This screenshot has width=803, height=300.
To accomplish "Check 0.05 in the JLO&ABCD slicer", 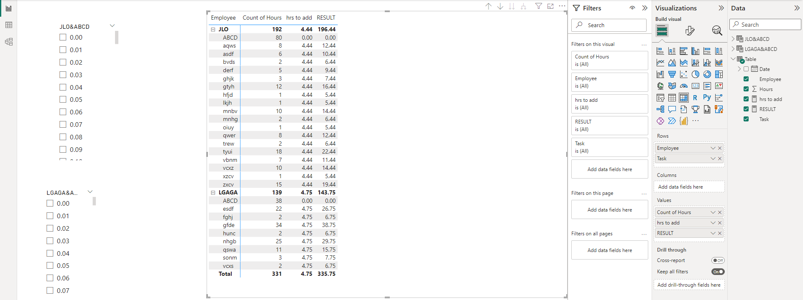I will [63, 99].
